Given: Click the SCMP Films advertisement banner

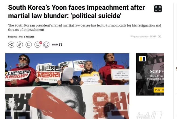Looking at the screenshot, I should point(150,74).
